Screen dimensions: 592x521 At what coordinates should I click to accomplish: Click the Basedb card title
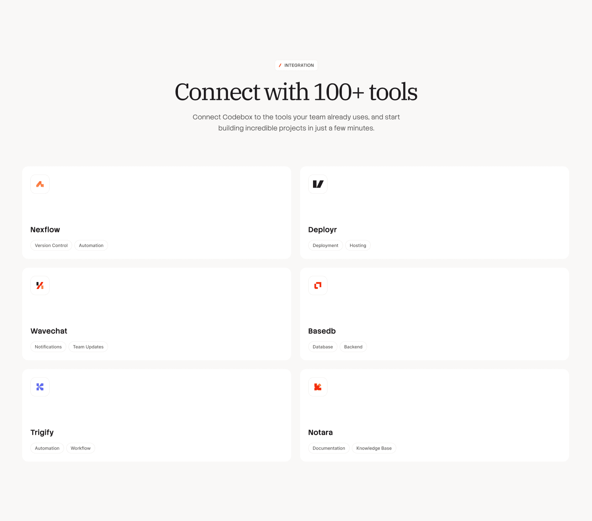(322, 331)
